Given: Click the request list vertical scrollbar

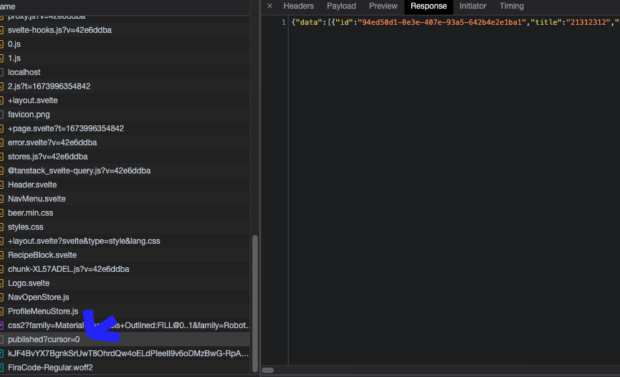Looking at the screenshot, I should pyautogui.click(x=255, y=303).
